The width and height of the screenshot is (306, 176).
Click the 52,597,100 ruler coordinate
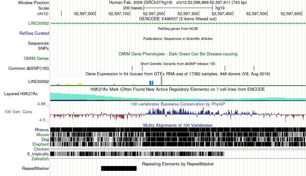[x=119, y=14]
